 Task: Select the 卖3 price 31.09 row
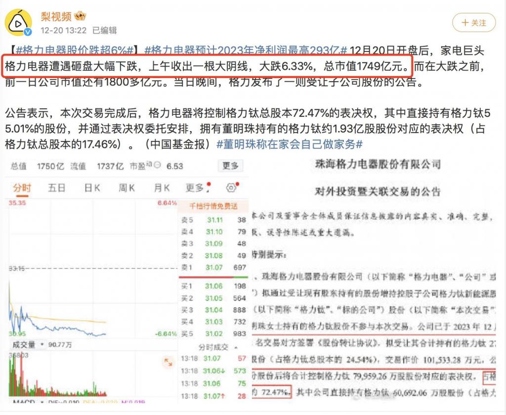pyautogui.click(x=213, y=243)
